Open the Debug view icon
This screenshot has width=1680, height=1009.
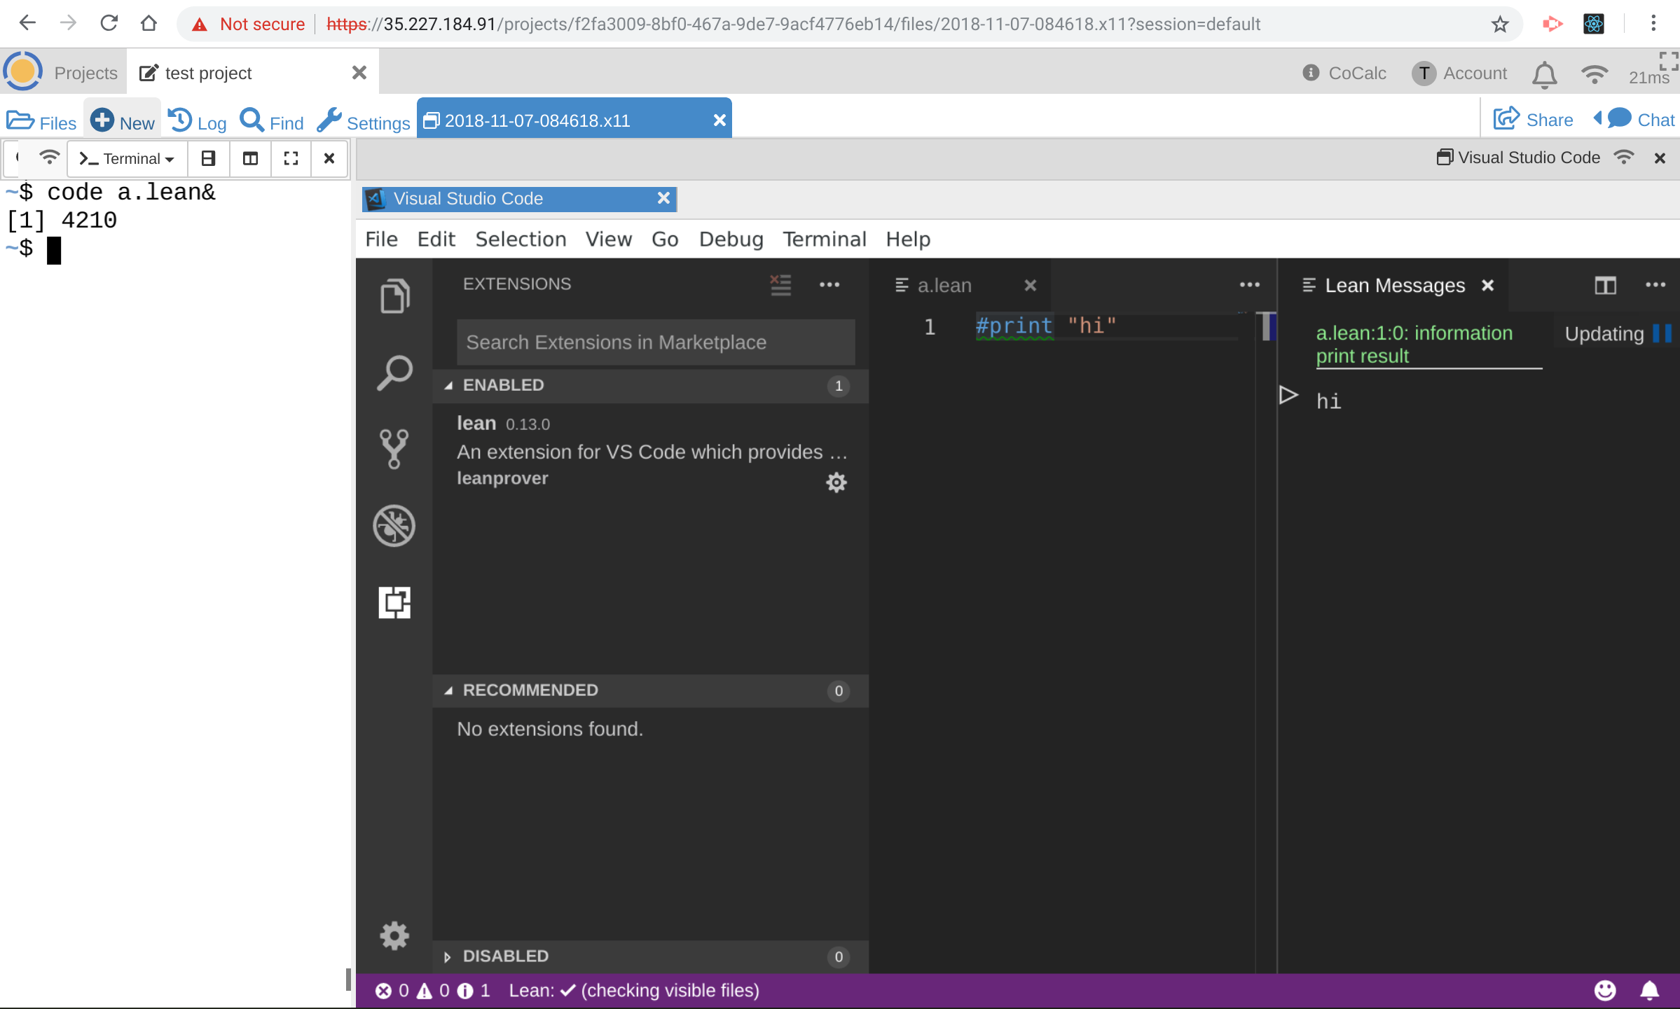[x=394, y=525]
